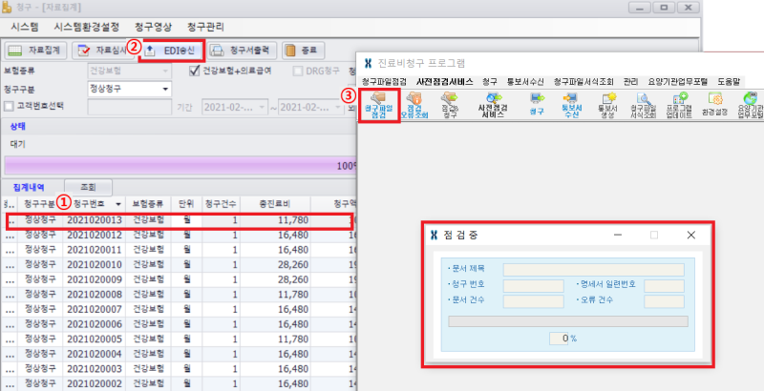Click the 청구번호 column sort arrow
Viewport: 764px width, 391px height.
click(117, 204)
